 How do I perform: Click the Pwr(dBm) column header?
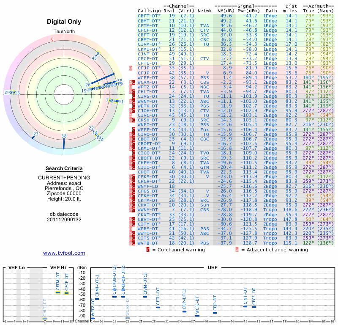(x=248, y=11)
